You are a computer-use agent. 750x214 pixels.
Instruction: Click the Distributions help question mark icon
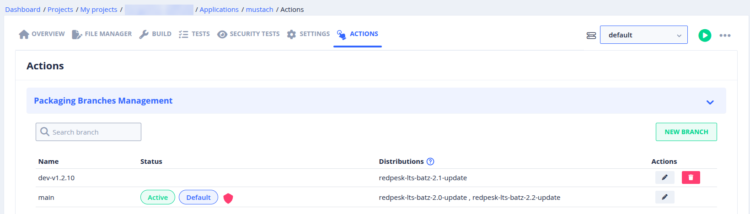coord(430,162)
